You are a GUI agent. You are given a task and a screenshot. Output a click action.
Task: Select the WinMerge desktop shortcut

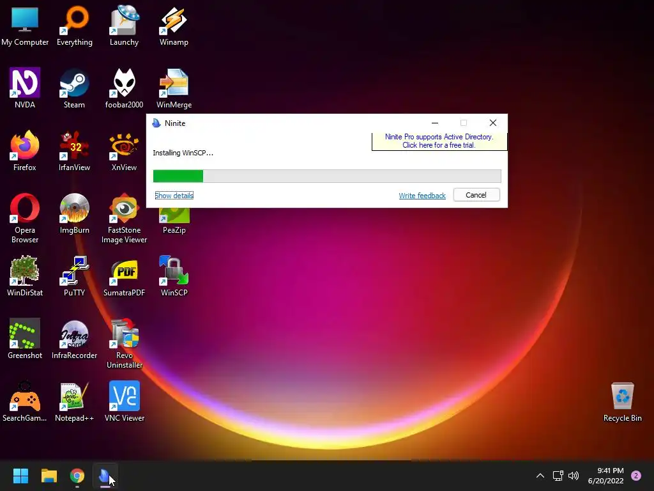(x=174, y=88)
